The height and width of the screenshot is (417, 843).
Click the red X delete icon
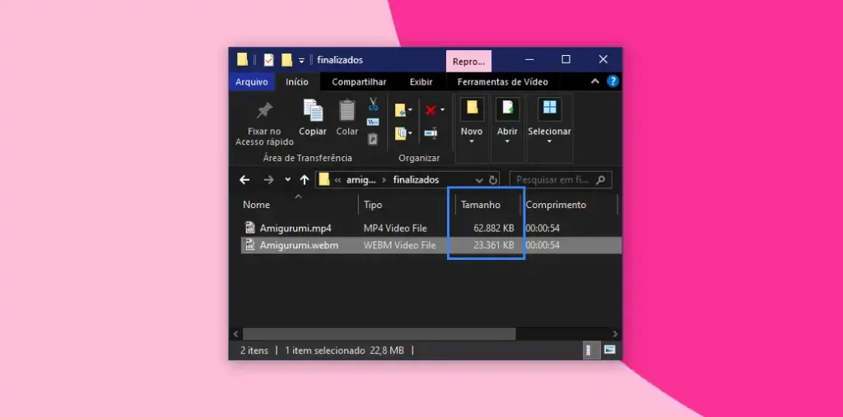[x=430, y=109]
